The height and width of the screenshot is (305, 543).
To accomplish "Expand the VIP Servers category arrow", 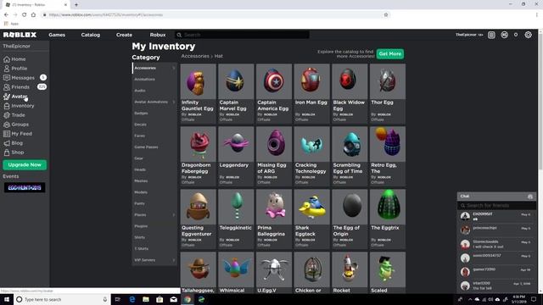I will (174, 260).
